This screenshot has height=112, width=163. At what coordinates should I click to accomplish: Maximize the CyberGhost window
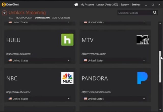coord(153,5)
